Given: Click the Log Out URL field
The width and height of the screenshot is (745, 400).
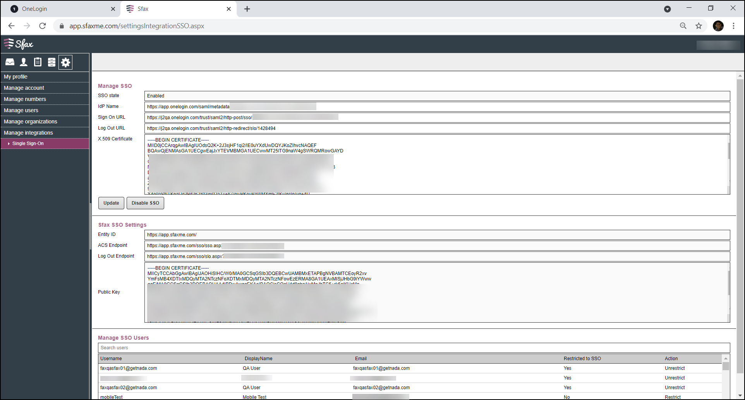Looking at the screenshot, I should [x=437, y=128].
